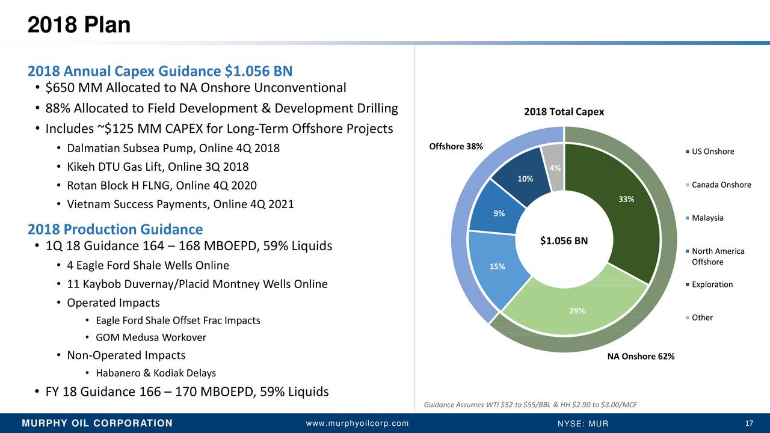Select the 9% pie slice
This screenshot has width=770, height=433.
[x=499, y=213]
